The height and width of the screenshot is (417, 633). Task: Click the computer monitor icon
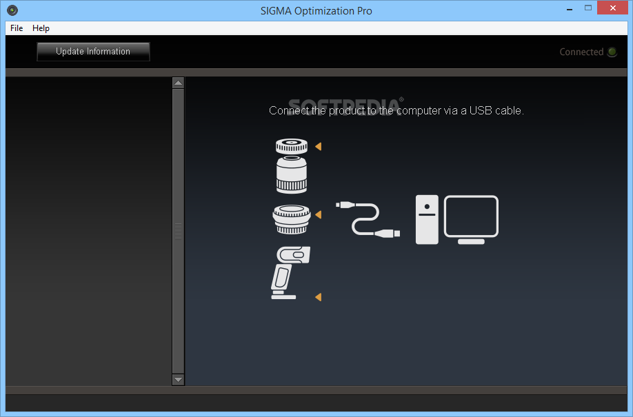[471, 220]
